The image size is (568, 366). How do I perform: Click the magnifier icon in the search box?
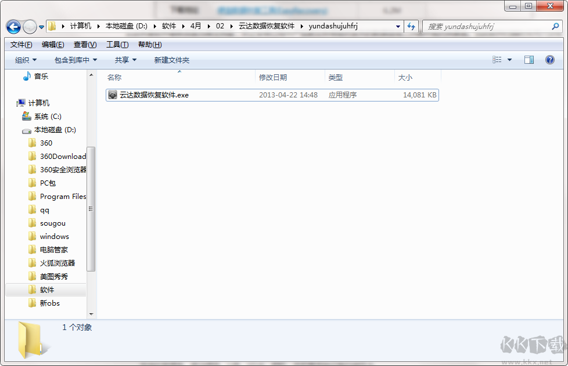pyautogui.click(x=556, y=26)
